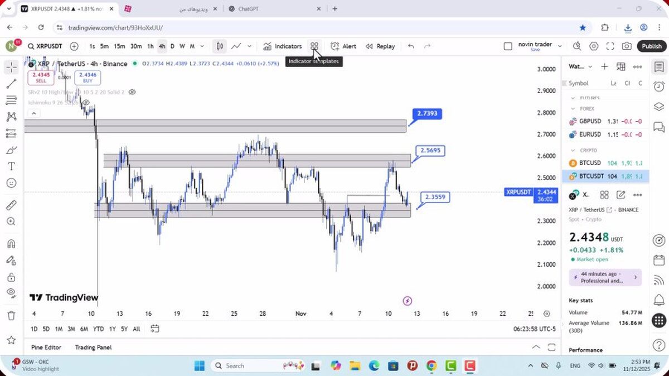Select BTCUSD row in the watchlist

(605, 163)
